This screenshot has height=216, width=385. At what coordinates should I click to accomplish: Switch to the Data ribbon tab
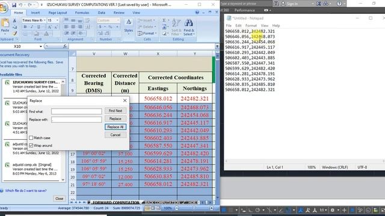pos(102,13)
